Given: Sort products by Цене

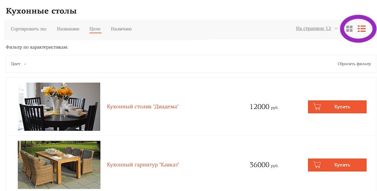Looking at the screenshot, I should click(95, 29).
